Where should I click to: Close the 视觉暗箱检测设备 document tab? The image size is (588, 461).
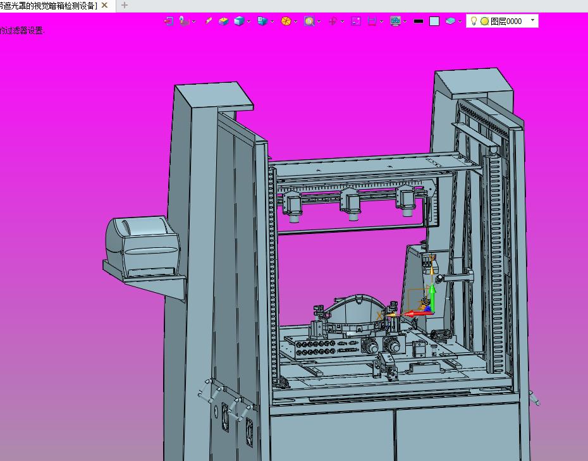[x=104, y=5]
